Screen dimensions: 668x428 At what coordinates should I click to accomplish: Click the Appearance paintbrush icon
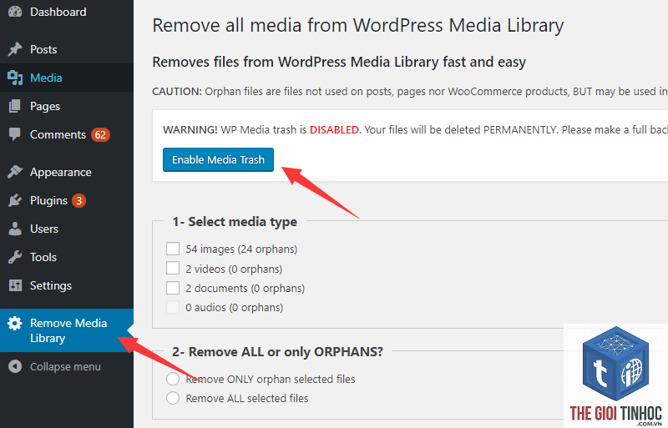(15, 172)
